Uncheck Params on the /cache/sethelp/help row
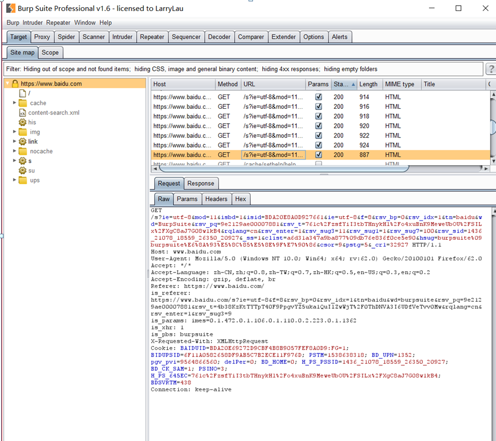496x441 pixels. click(x=318, y=164)
